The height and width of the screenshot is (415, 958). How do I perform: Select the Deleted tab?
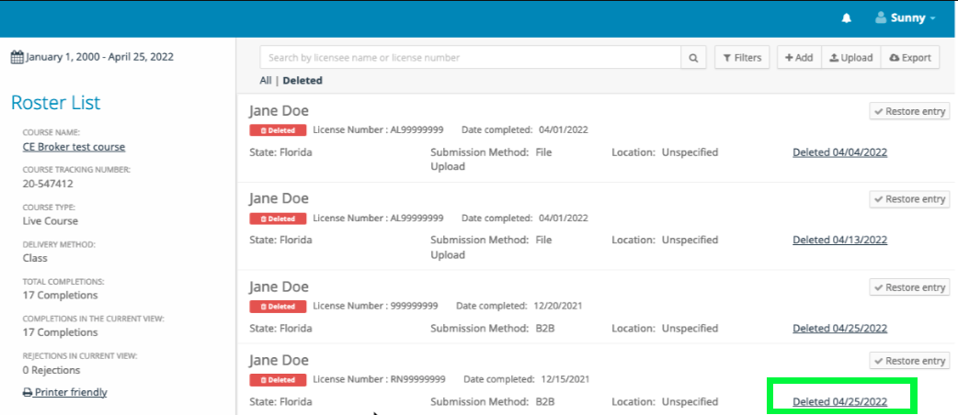coord(302,81)
